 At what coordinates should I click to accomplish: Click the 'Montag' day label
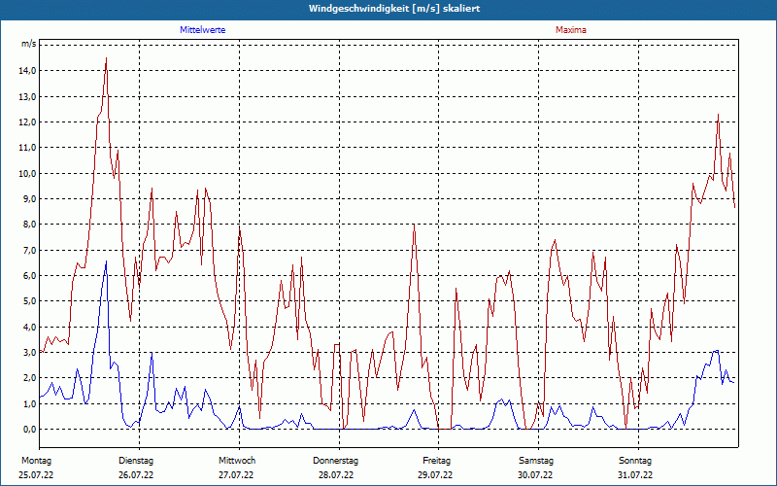click(x=36, y=461)
